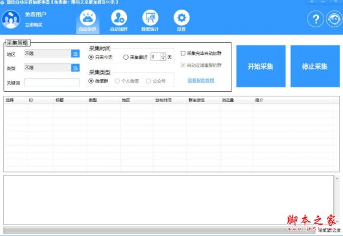Open the 类型 selection button
The width and height of the screenshot is (343, 236).
pos(75,68)
